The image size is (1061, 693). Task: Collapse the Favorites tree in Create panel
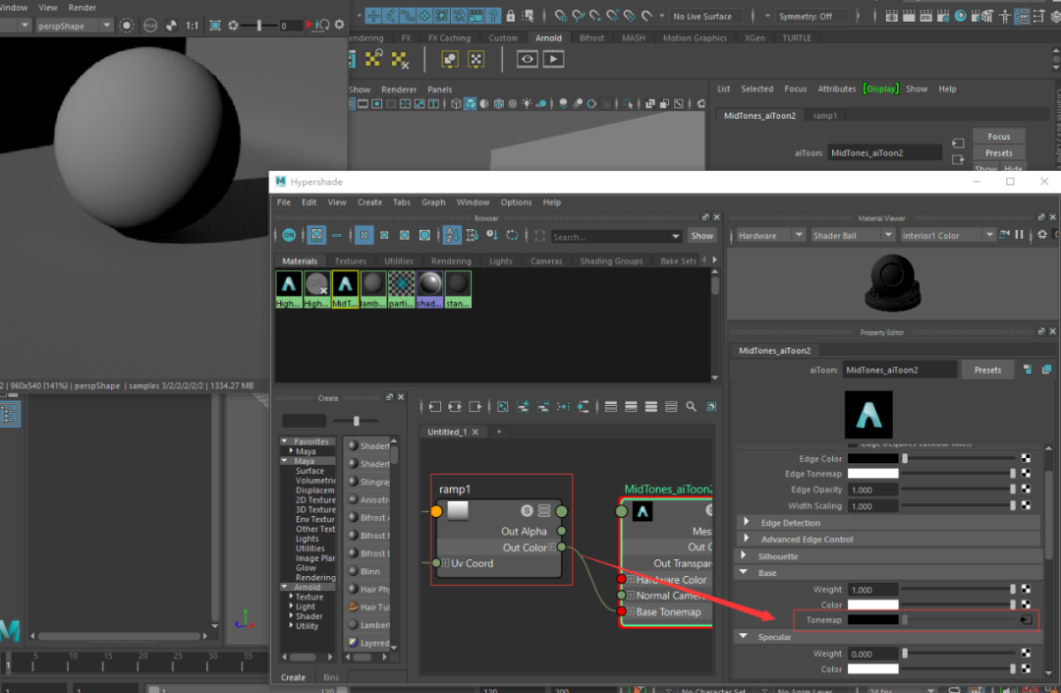coord(284,441)
